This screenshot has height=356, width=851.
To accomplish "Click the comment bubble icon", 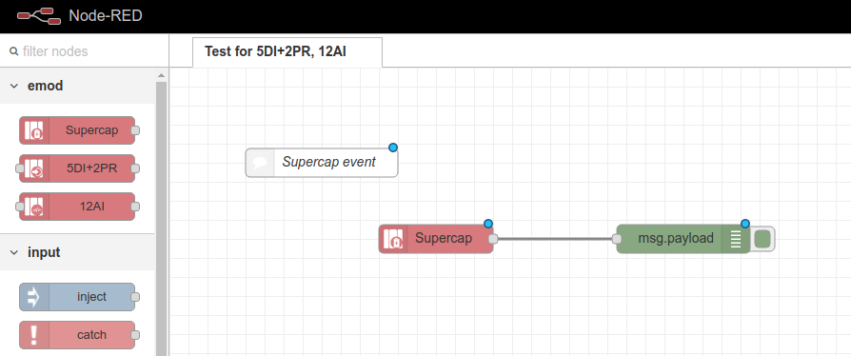I will pos(260,162).
